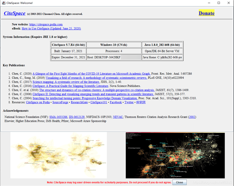Click the Close button at bottom

tap(179, 182)
